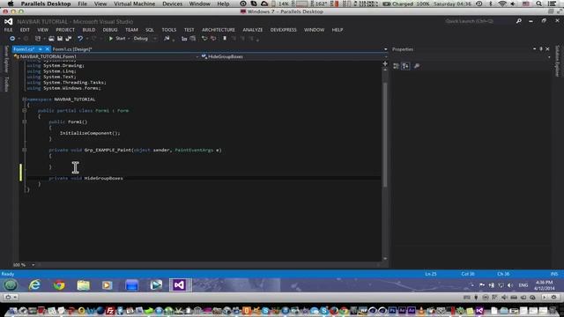Open the TOOLS menu
The width and height of the screenshot is (564, 317).
coord(169,30)
